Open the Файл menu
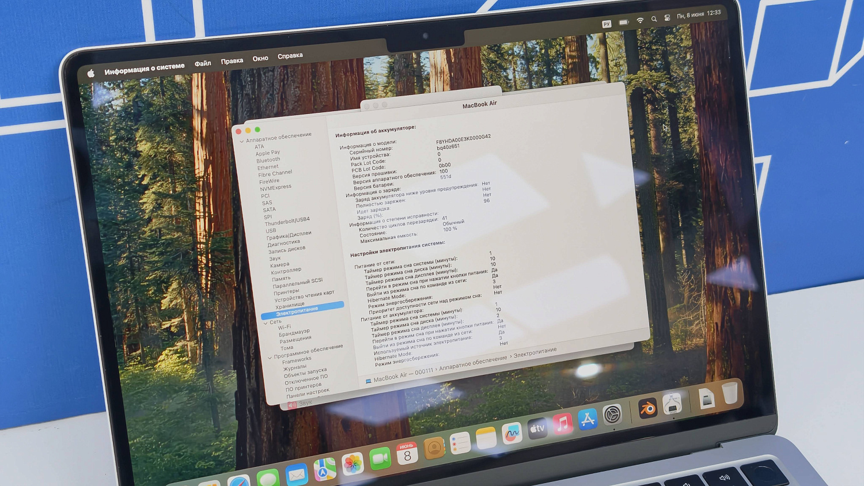 (x=203, y=63)
